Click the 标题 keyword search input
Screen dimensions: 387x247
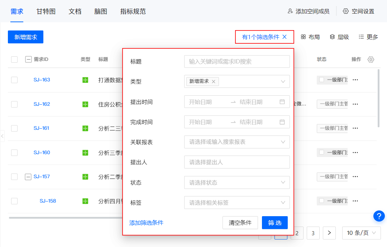(236, 62)
